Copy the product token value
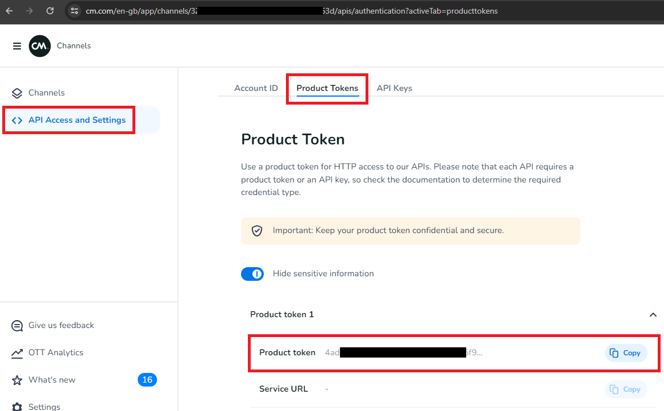 click(x=625, y=353)
